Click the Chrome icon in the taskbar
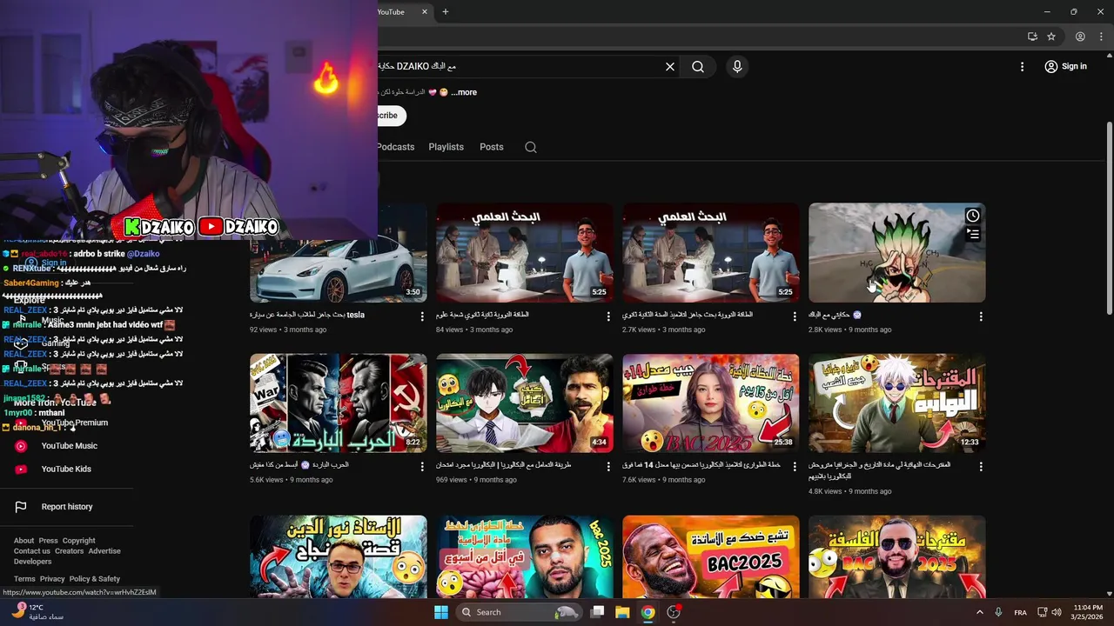The height and width of the screenshot is (626, 1114). (648, 612)
